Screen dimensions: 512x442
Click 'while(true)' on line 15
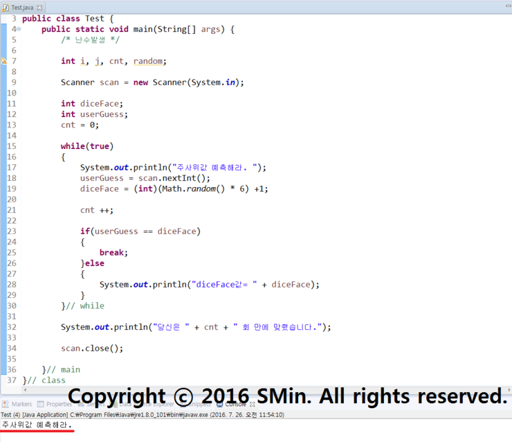(x=87, y=146)
